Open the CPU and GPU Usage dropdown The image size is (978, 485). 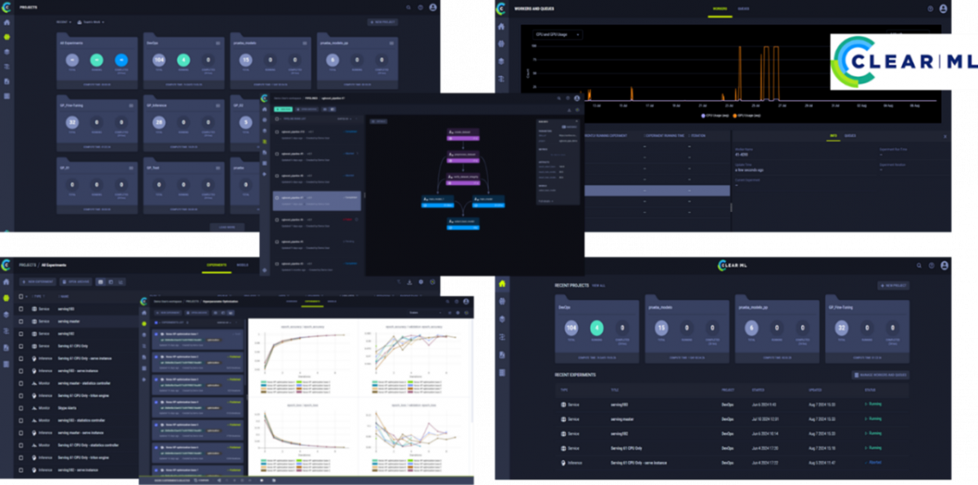[558, 35]
